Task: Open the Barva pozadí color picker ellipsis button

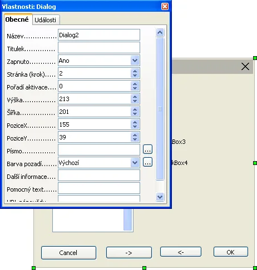Action: tap(147, 162)
